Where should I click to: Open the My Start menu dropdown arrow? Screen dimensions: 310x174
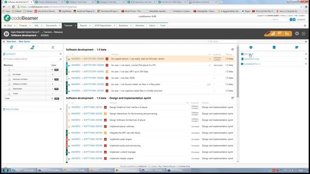(15, 26)
